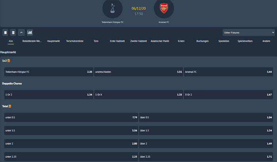Click the Tottenham Hotspur club crest

112,8
